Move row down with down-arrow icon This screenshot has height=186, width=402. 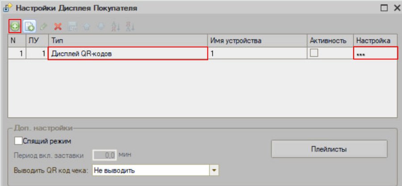pyautogui.click(x=101, y=26)
